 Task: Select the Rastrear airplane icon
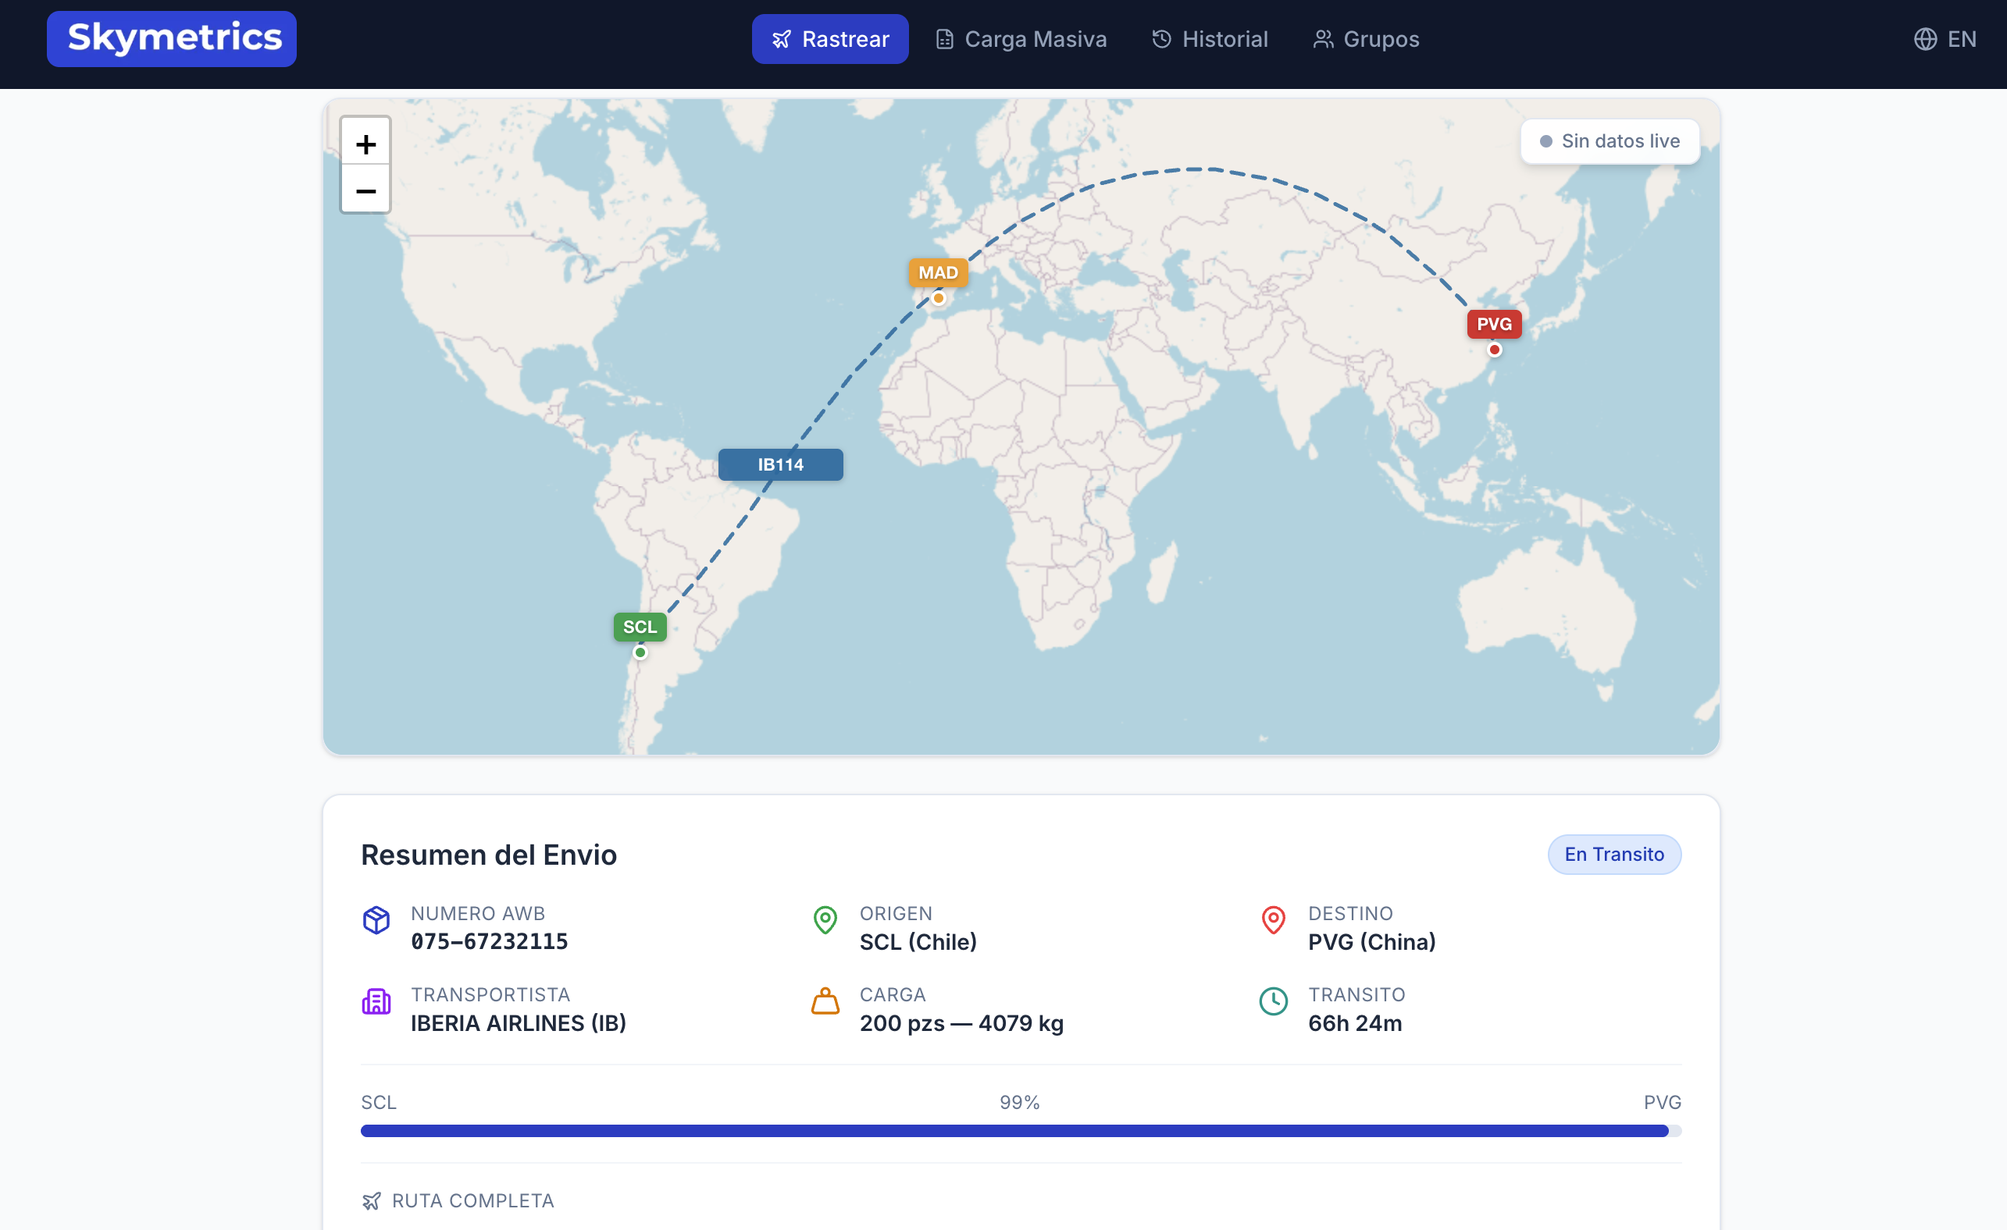coord(781,38)
